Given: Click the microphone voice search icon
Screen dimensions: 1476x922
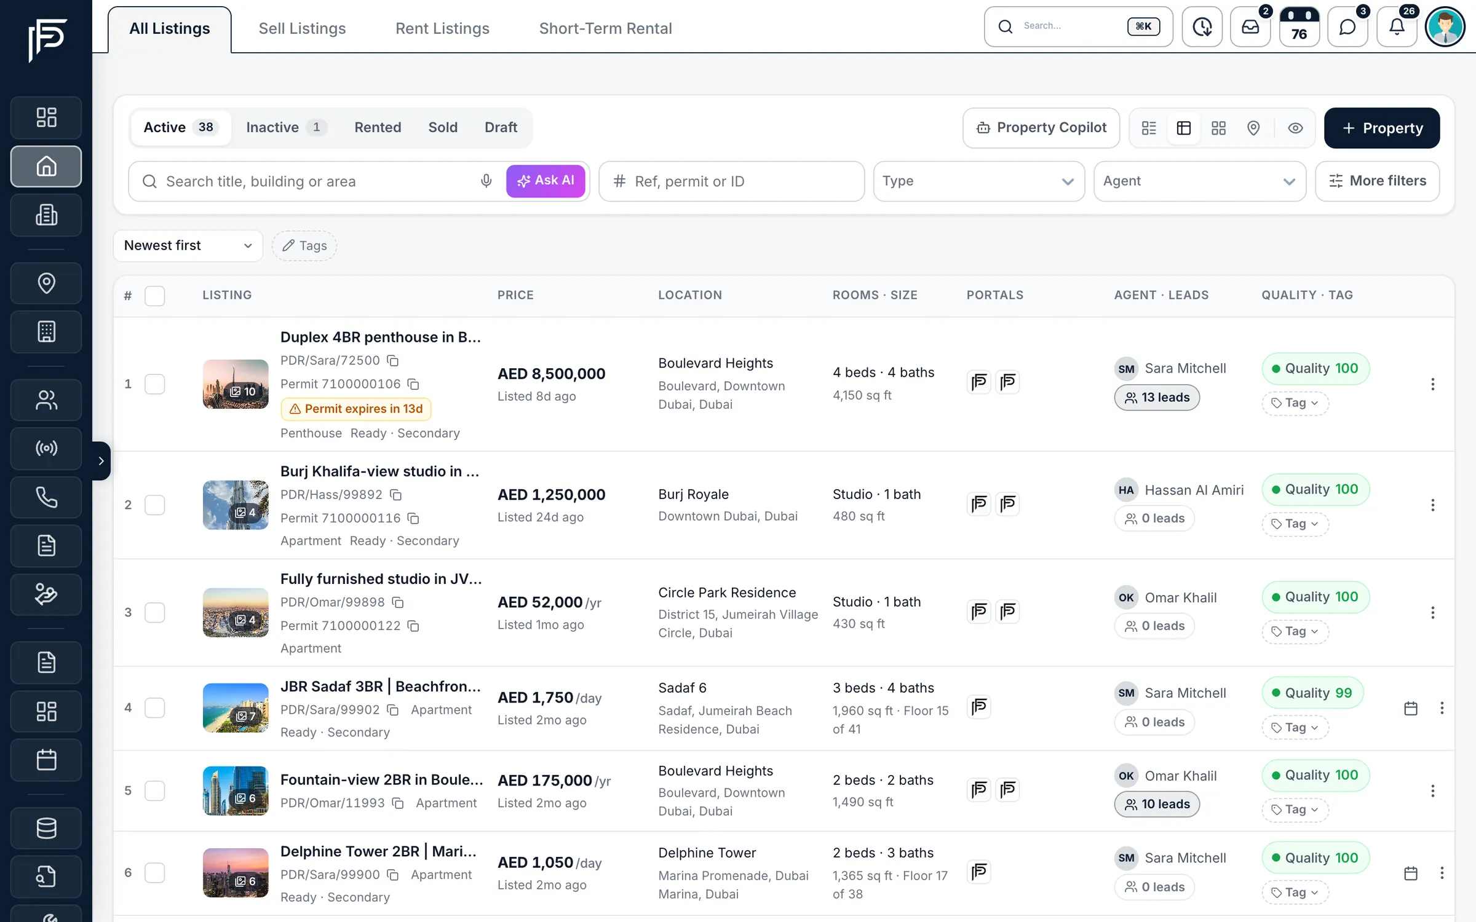Looking at the screenshot, I should (486, 181).
